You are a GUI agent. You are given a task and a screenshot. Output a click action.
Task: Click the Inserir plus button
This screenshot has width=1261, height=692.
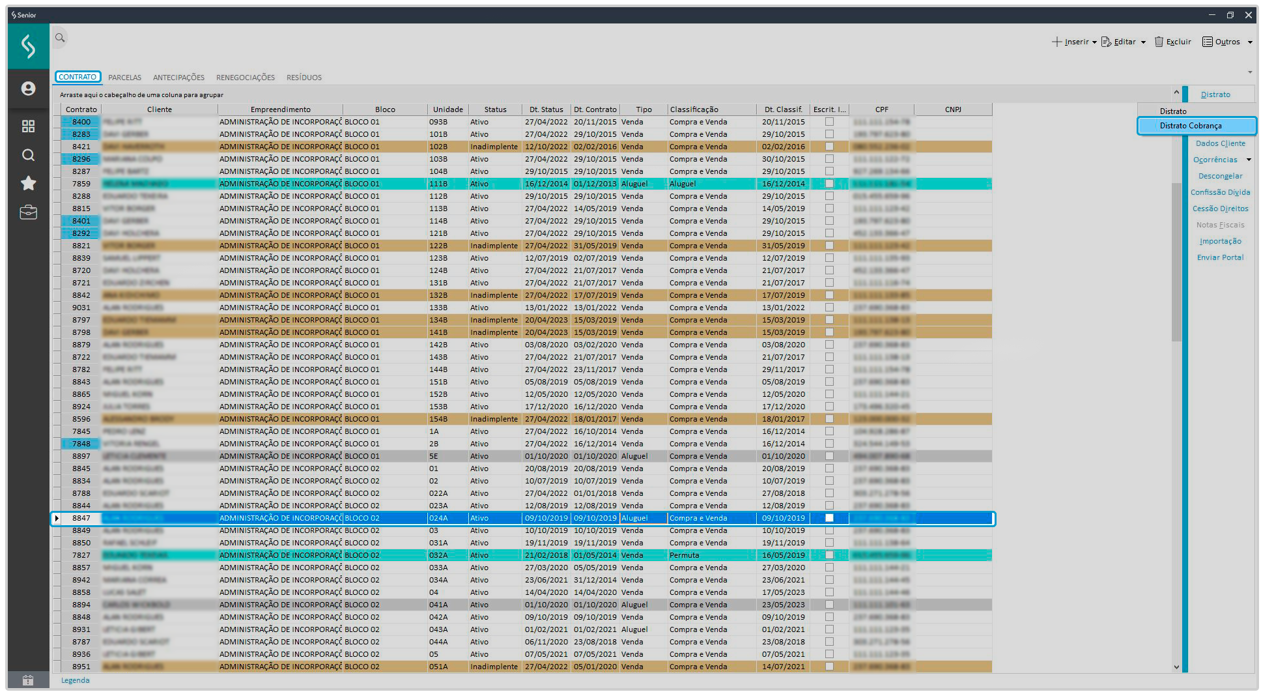point(1070,42)
